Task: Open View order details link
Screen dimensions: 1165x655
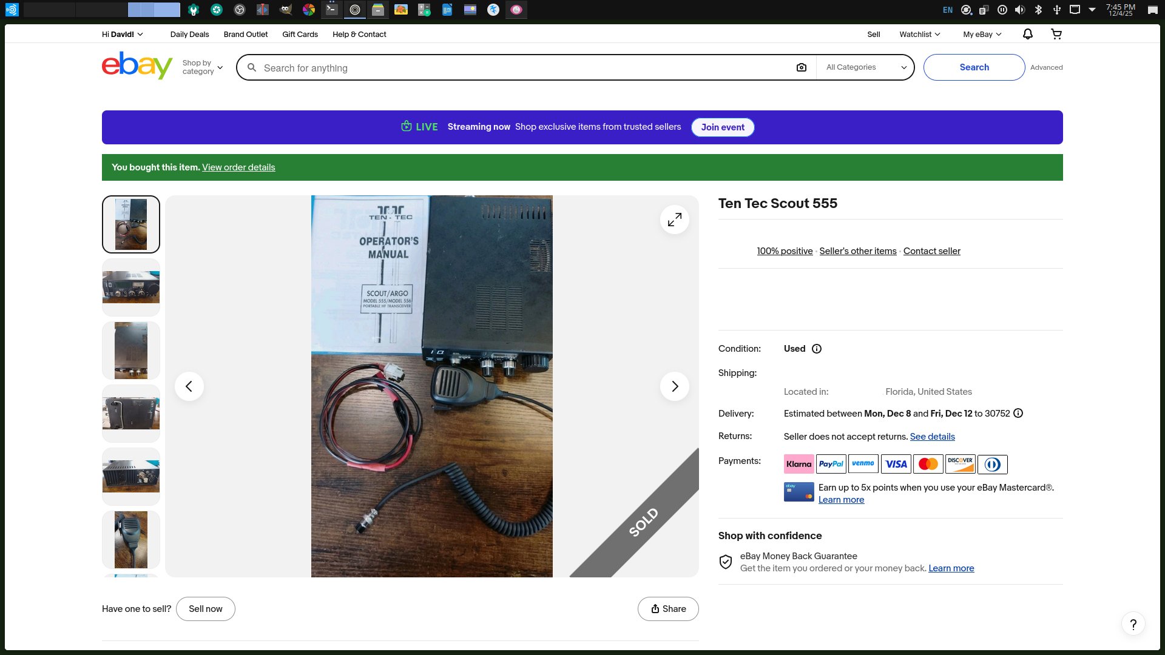Action: click(x=238, y=167)
